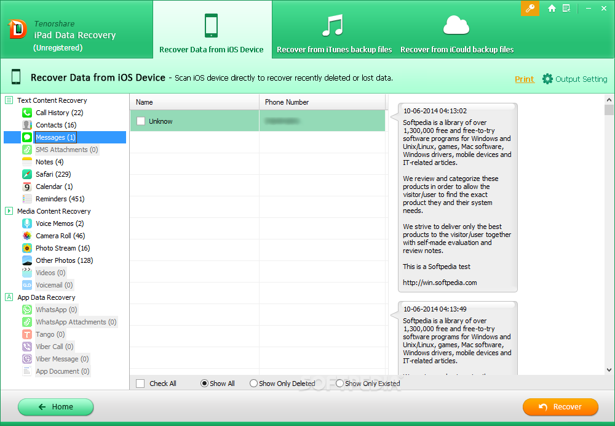The height and width of the screenshot is (426, 615).
Task: Click the scrollbar down arrow
Action: coord(609,370)
